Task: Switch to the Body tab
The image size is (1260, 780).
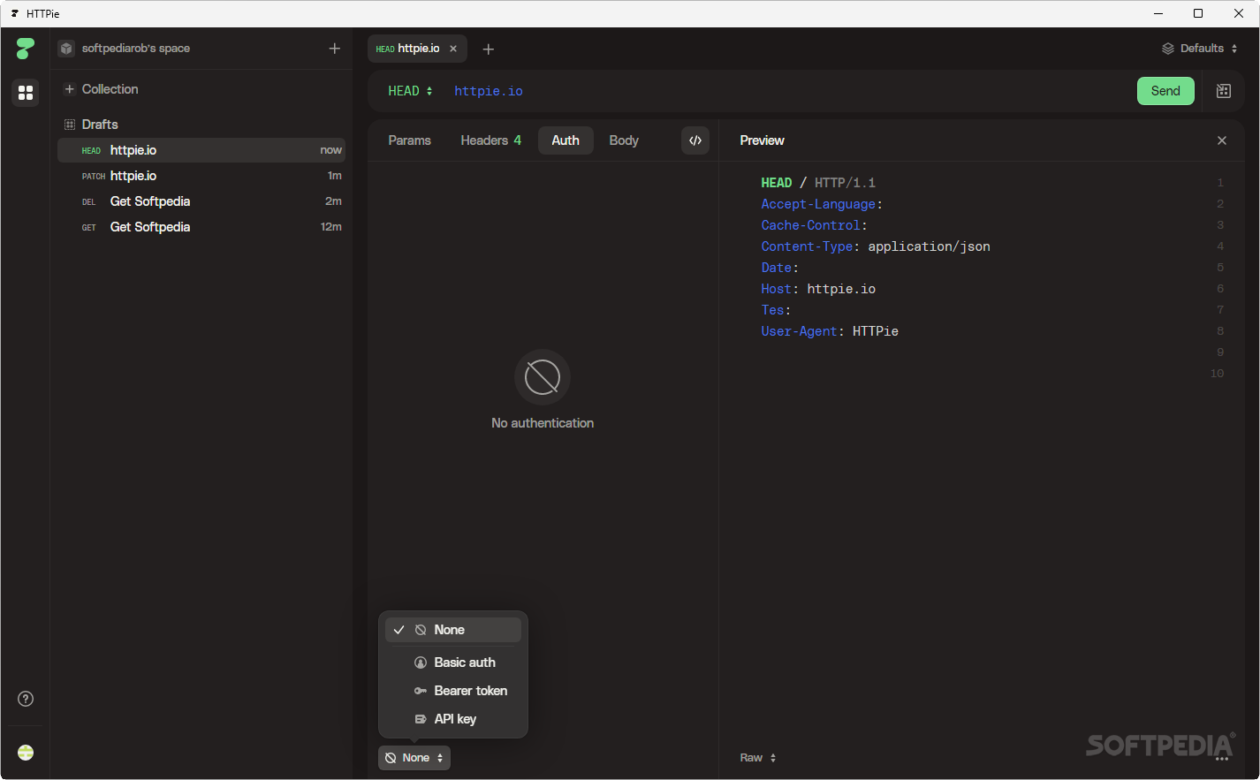Action: tap(624, 140)
